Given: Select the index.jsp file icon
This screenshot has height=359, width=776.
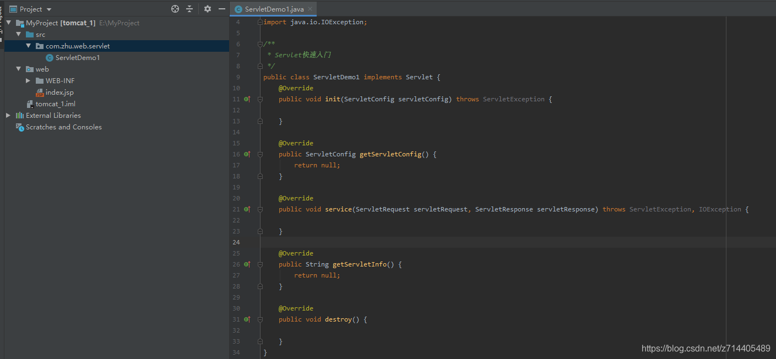Looking at the screenshot, I should (40, 93).
